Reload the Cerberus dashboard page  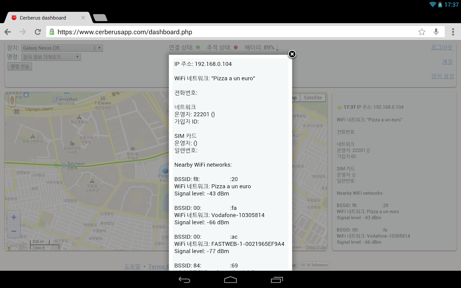pos(37,32)
